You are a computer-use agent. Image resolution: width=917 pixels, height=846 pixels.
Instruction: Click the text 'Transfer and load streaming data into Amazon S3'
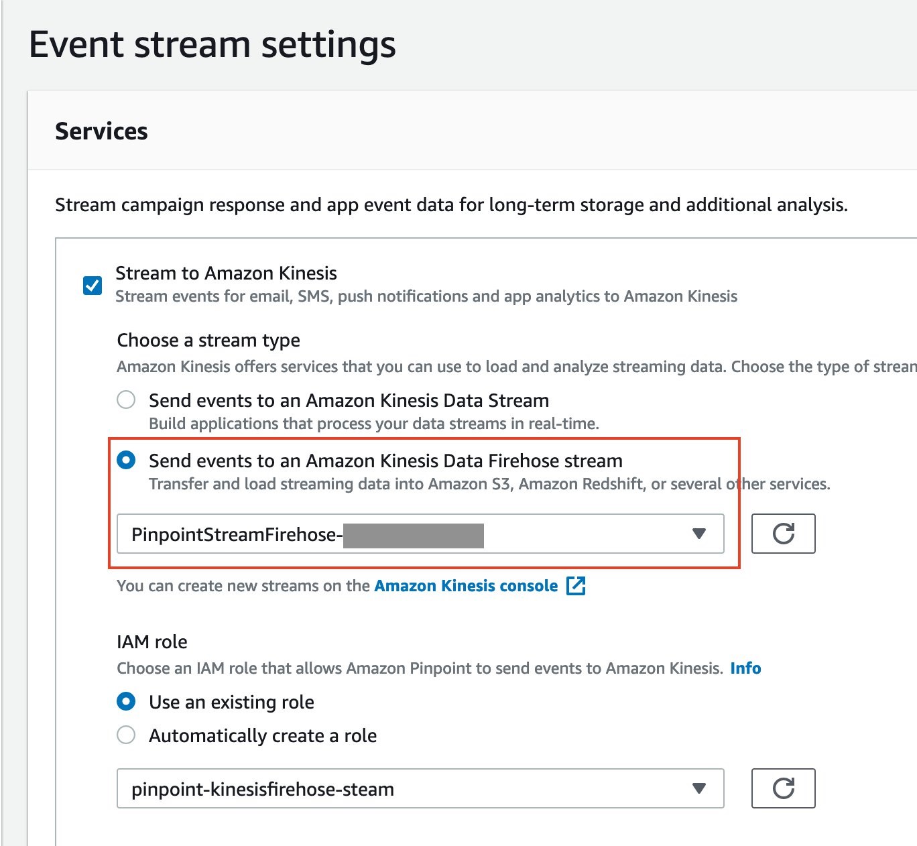(330, 484)
